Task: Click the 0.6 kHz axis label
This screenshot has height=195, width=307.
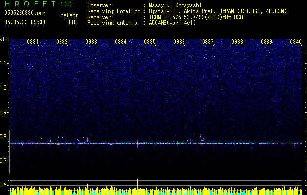Action: (4, 185)
